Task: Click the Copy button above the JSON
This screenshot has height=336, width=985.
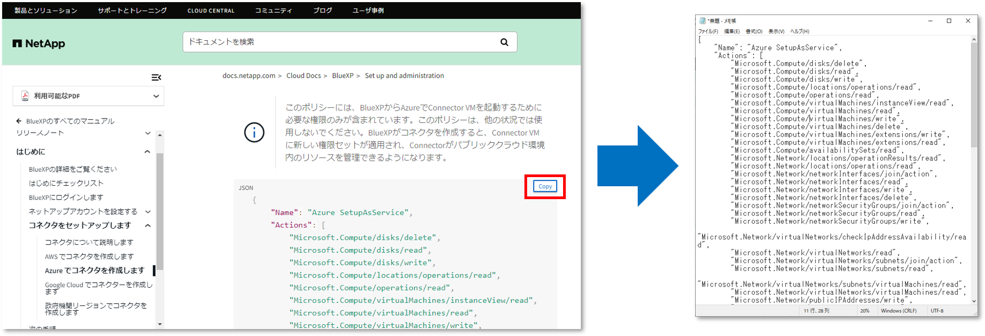Action: (x=545, y=186)
